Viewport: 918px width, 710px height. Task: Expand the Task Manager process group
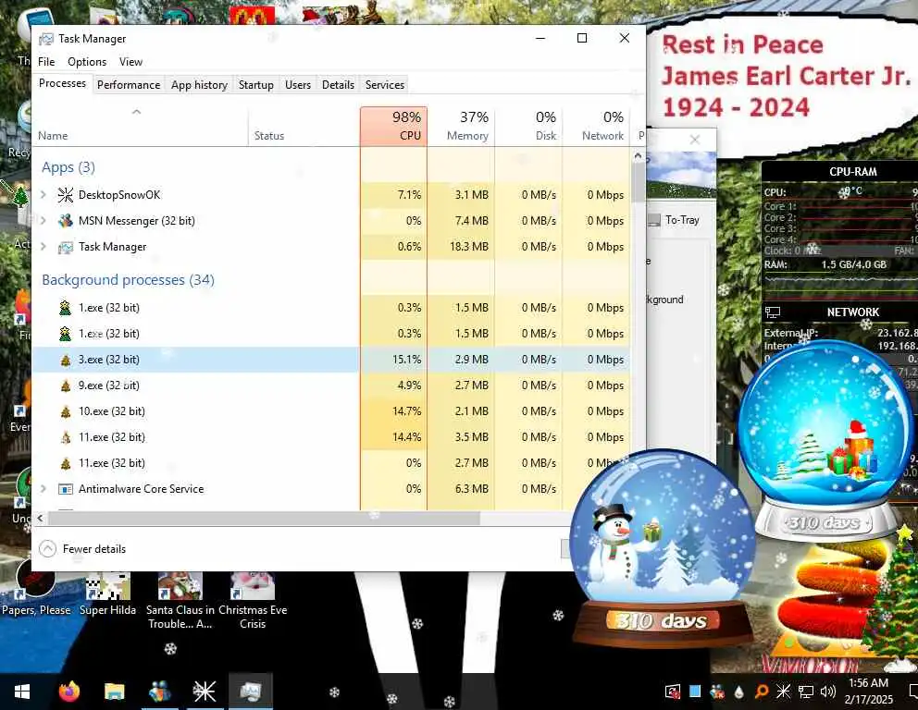pyautogui.click(x=43, y=246)
